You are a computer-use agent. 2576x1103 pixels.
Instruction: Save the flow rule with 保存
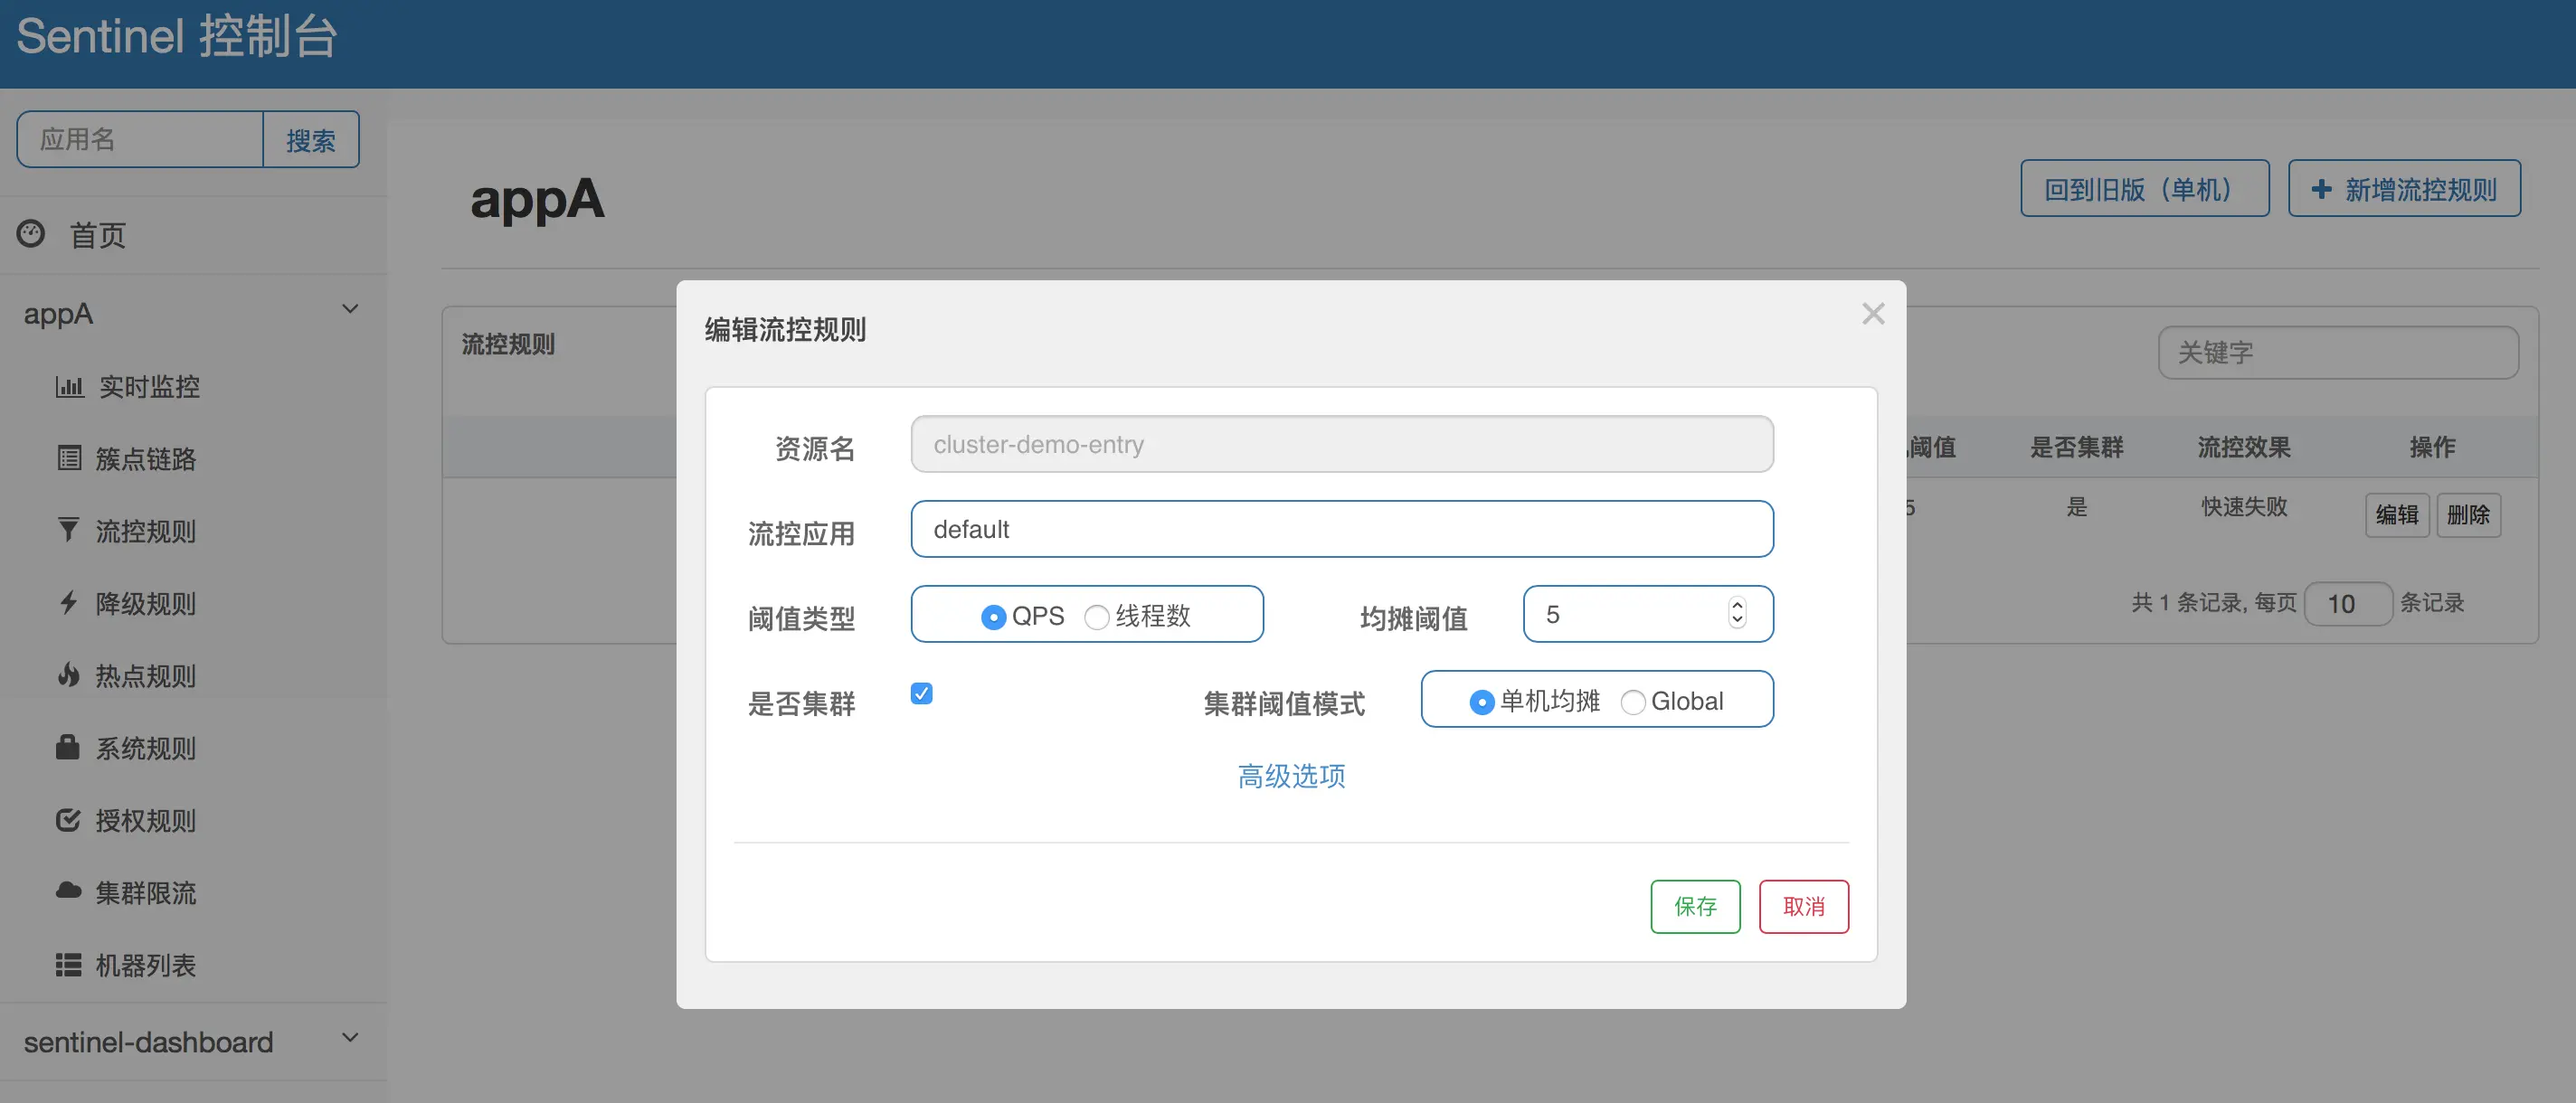click(x=1694, y=906)
